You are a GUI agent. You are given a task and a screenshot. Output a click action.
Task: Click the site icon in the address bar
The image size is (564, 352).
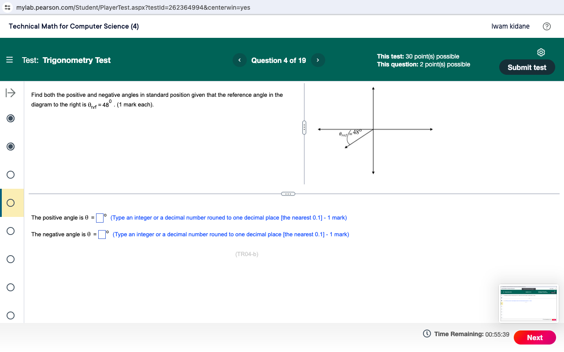7,7
